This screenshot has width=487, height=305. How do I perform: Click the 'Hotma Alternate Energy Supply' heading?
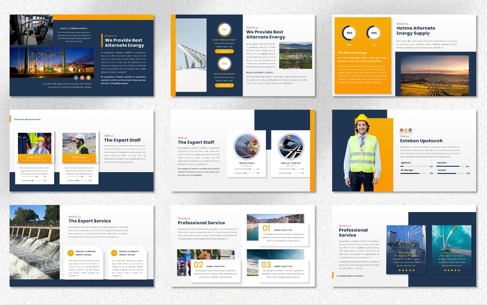tap(415, 31)
